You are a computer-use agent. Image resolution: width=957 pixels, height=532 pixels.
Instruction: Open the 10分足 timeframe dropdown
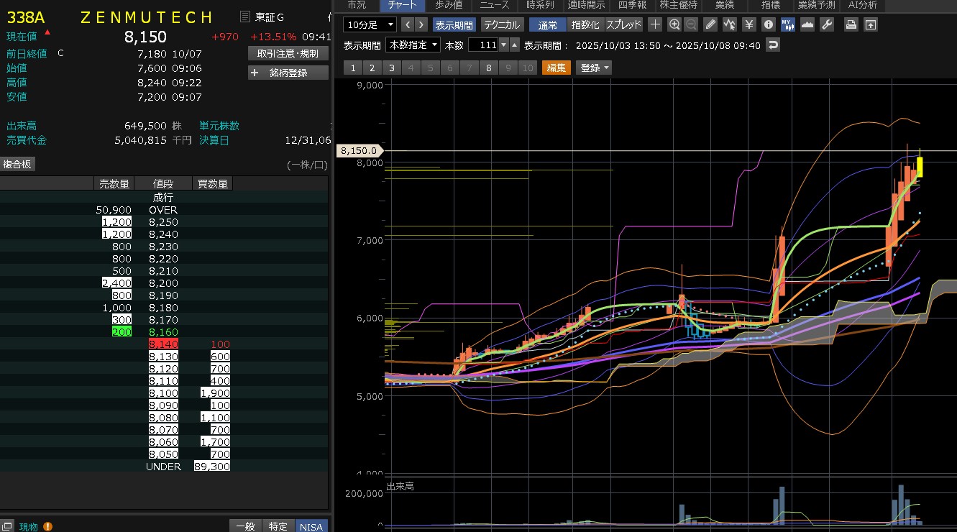[x=370, y=24]
